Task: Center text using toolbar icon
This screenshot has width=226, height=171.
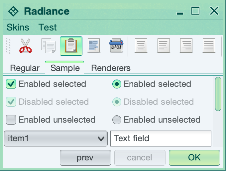Action: [164, 46]
